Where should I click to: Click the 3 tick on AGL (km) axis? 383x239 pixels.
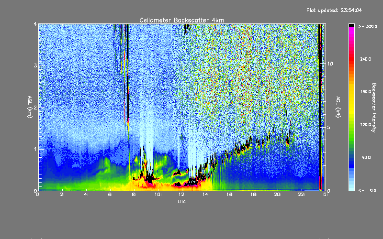tap(35, 66)
